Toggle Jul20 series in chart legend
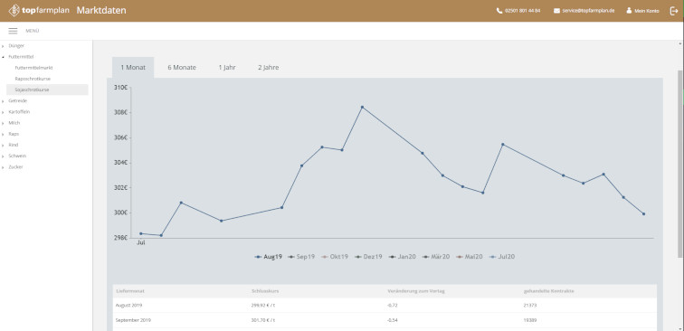Screen dimensions: 684x331 [502, 257]
